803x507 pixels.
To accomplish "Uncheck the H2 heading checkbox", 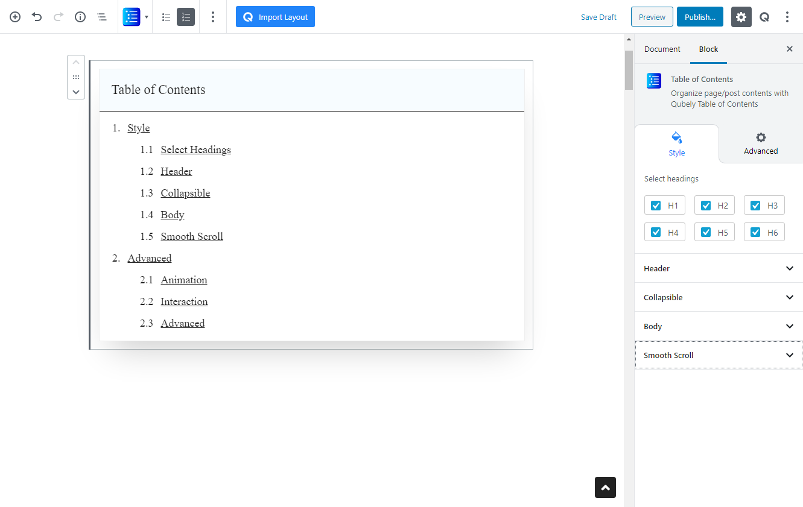I will coord(706,206).
